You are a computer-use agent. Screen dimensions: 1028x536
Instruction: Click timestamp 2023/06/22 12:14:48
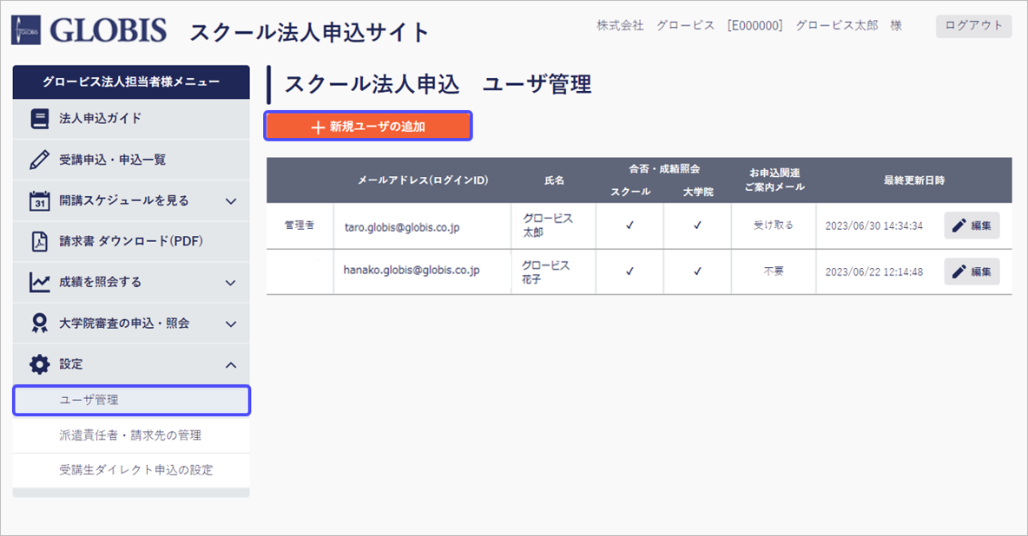(x=874, y=272)
